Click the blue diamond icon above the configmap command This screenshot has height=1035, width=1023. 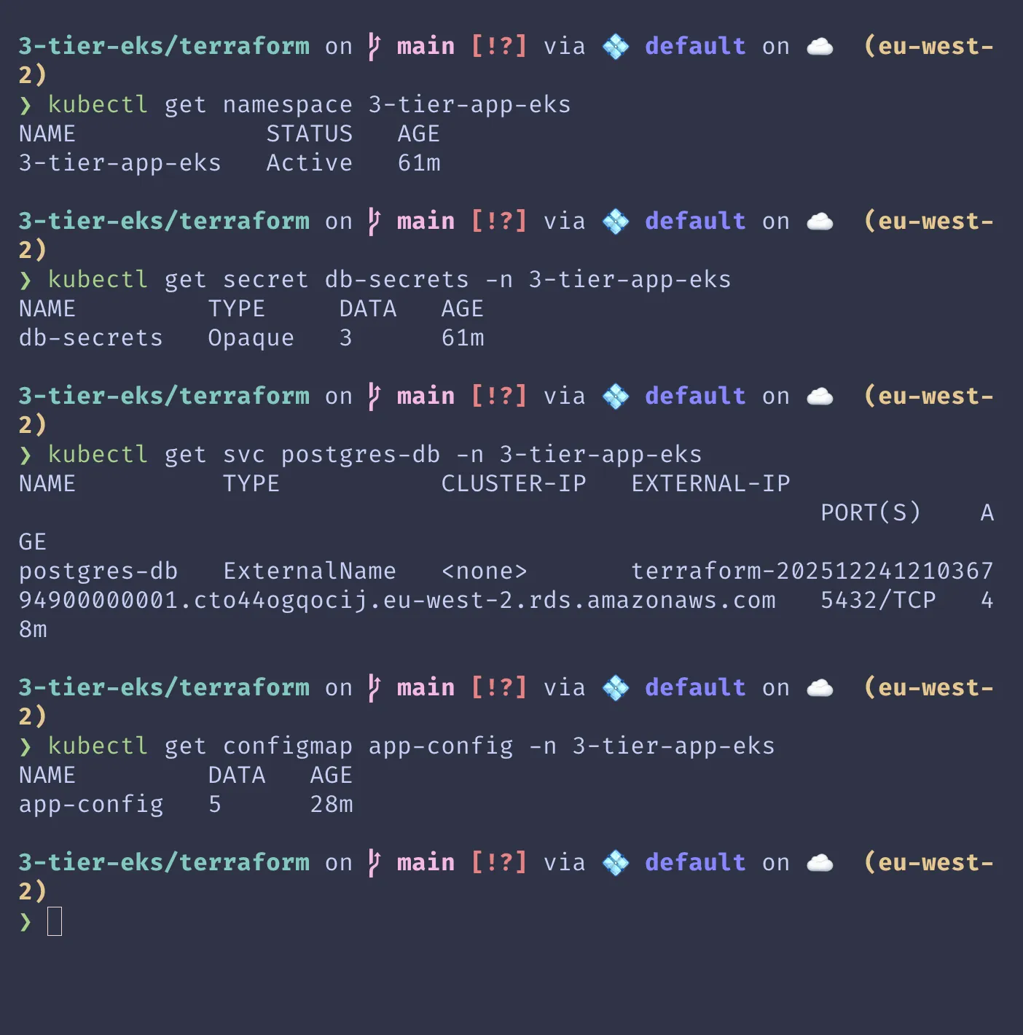(616, 688)
